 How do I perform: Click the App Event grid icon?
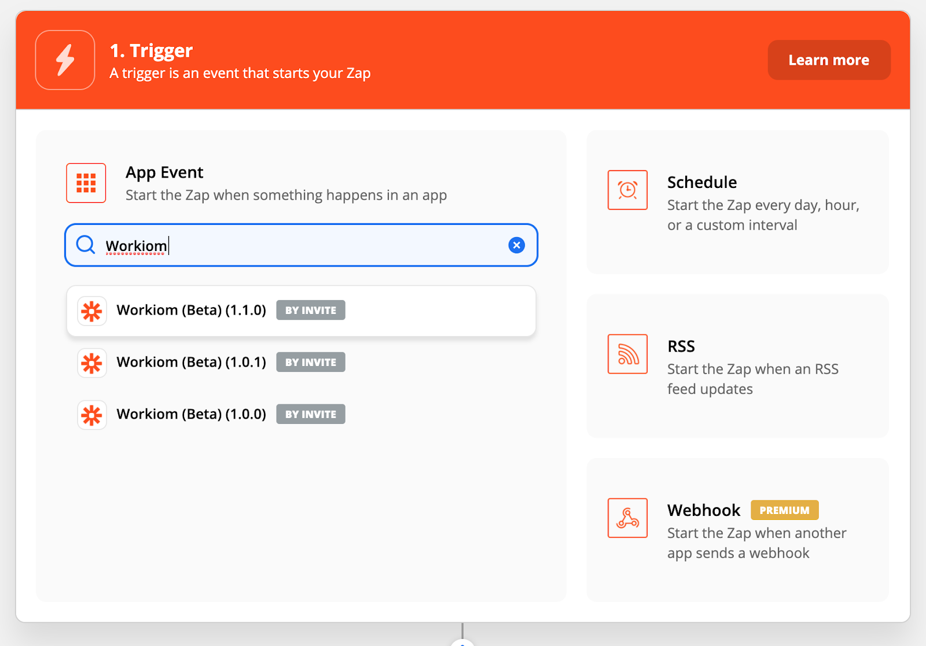86,183
